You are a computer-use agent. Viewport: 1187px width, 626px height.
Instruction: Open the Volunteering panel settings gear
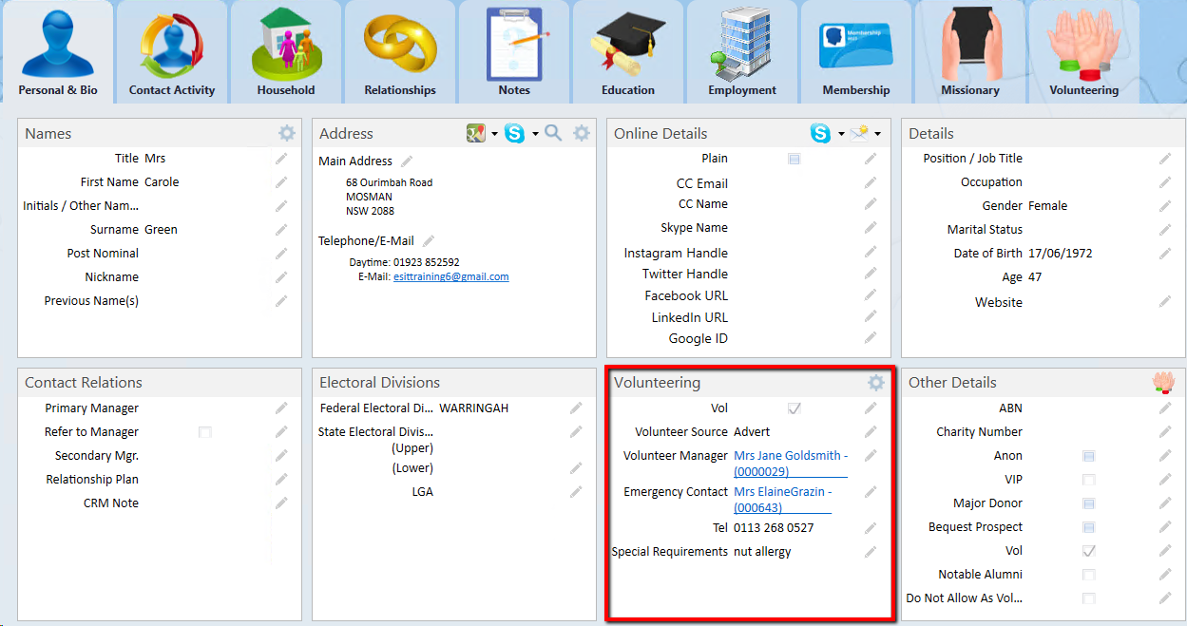click(876, 383)
